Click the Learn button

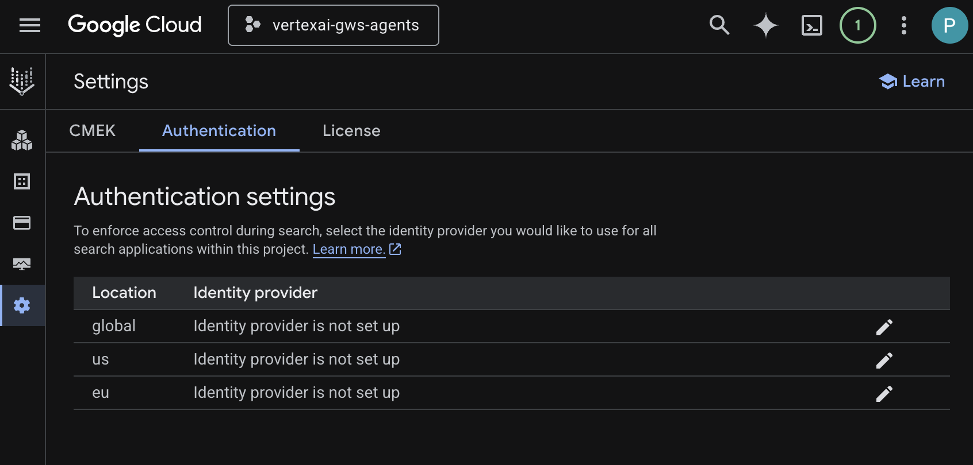(x=912, y=82)
